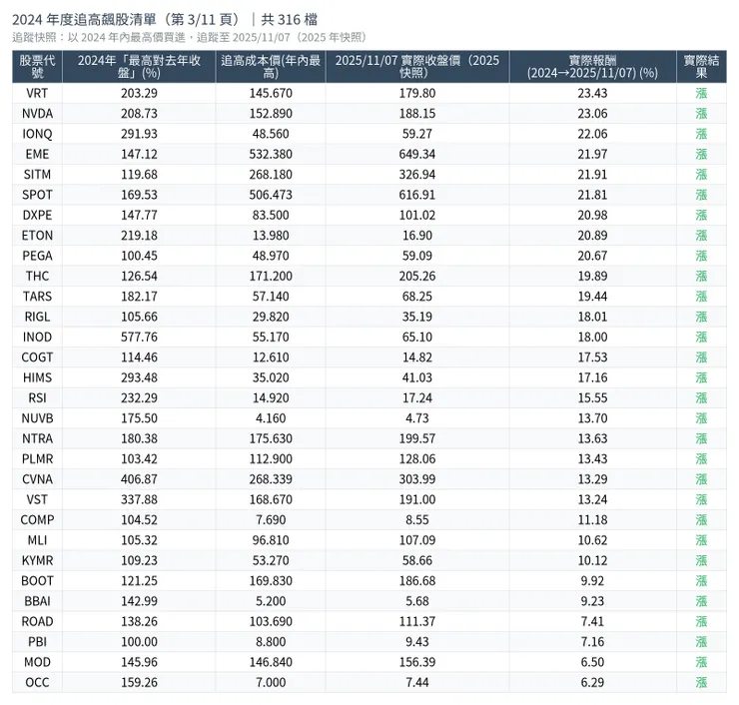Screen dimensions: 739x705
Task: Click BBAI's 5.200 cost price cell
Action: tap(269, 601)
